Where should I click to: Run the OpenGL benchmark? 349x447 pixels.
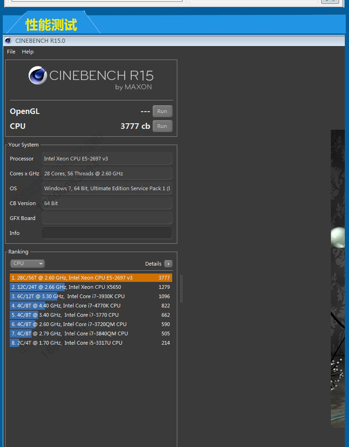(162, 111)
